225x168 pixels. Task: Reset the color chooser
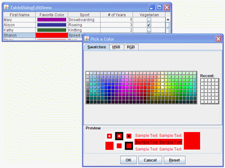coord(174,160)
